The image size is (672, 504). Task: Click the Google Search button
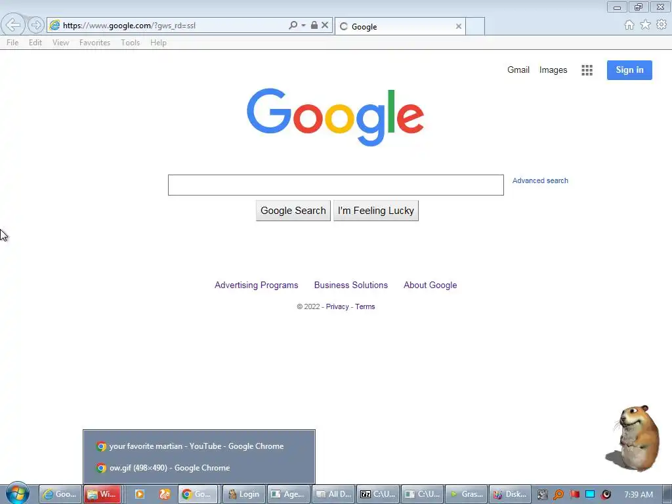pos(293,211)
